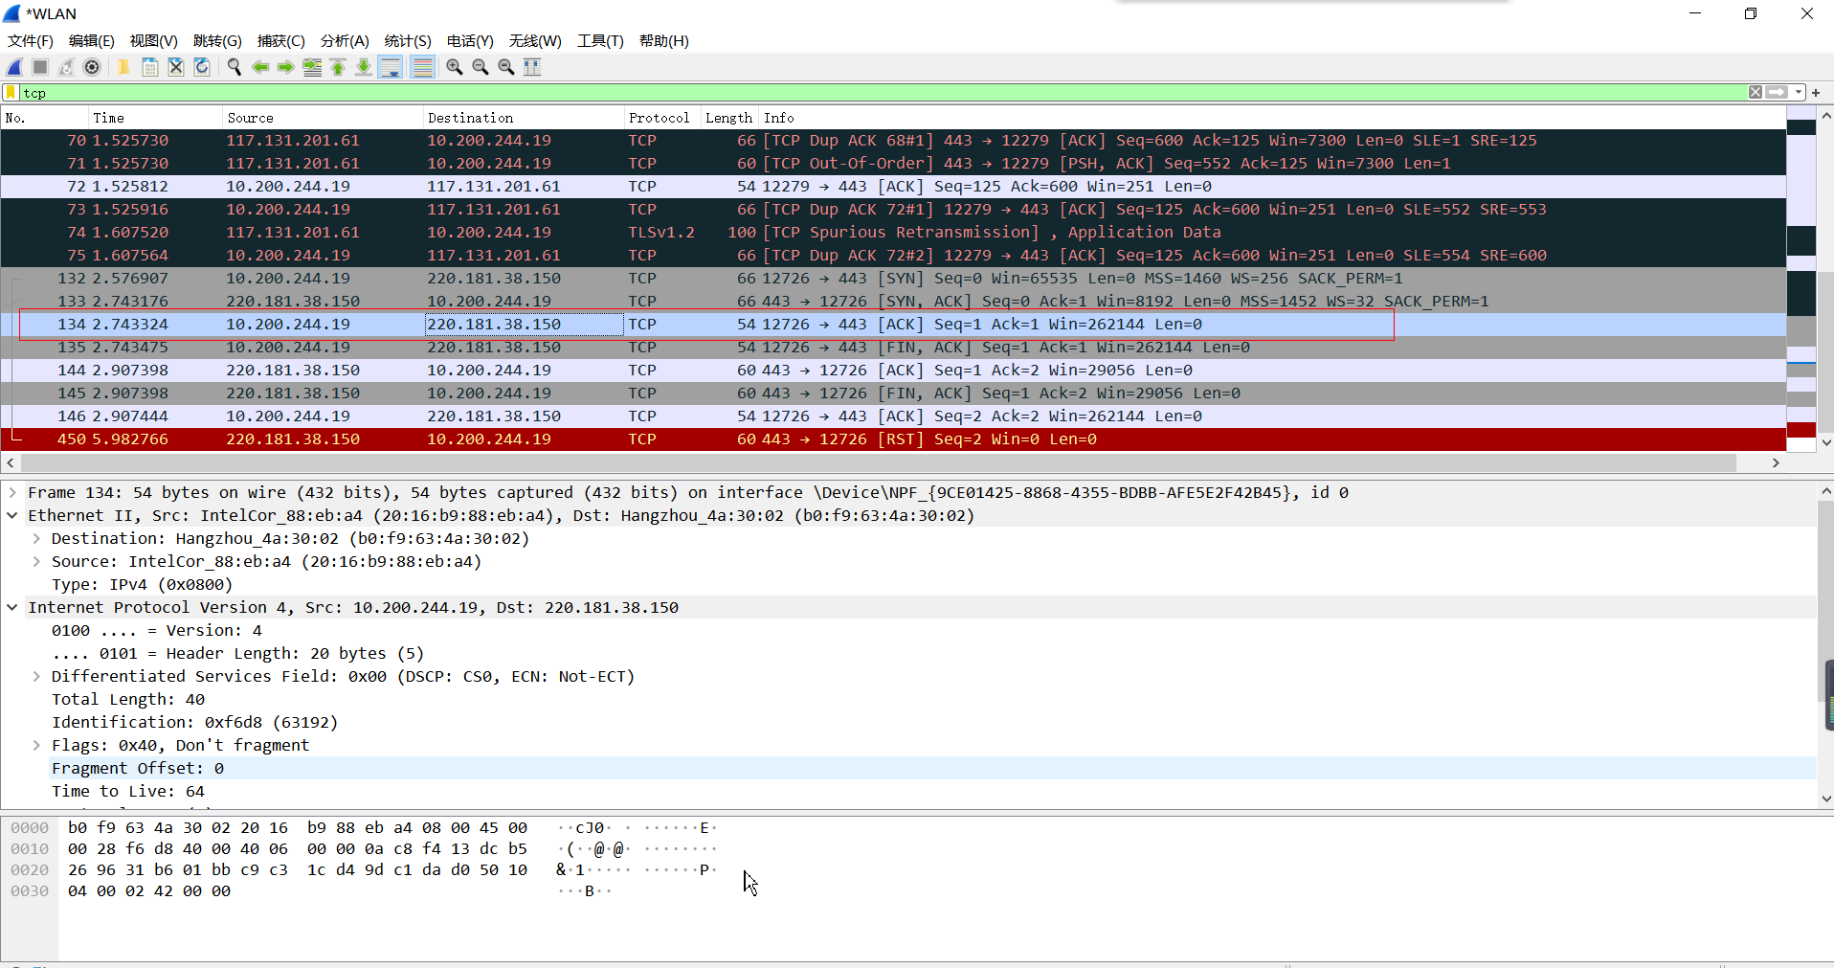Image resolution: width=1834 pixels, height=968 pixels.
Task: Open the 无线(W) menu
Action: pos(535,41)
